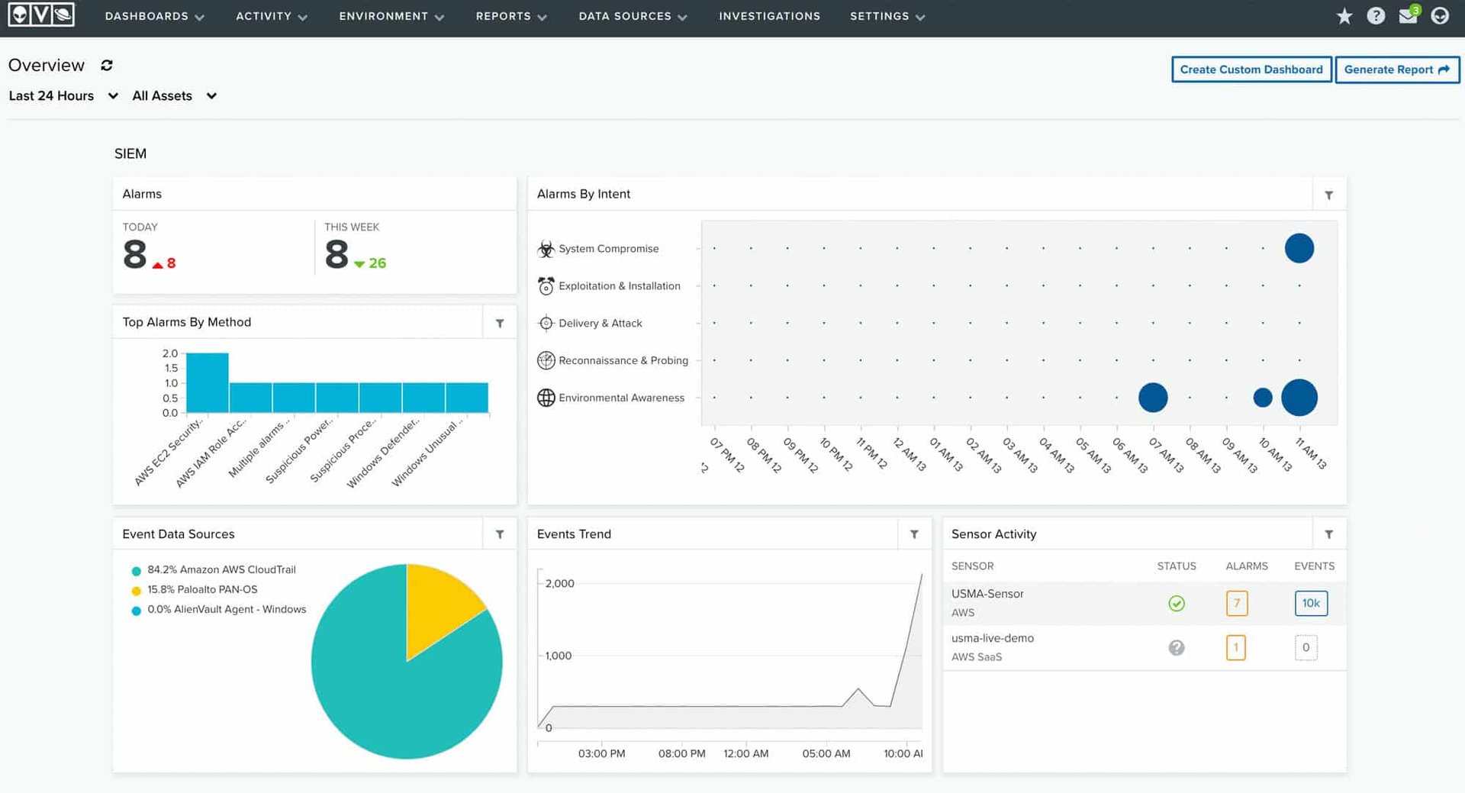
Task: Expand the Data Sources menu chevron
Action: pos(684,17)
